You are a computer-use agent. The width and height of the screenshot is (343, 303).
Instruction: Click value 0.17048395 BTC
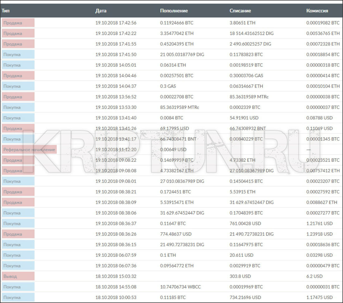coord(246,213)
